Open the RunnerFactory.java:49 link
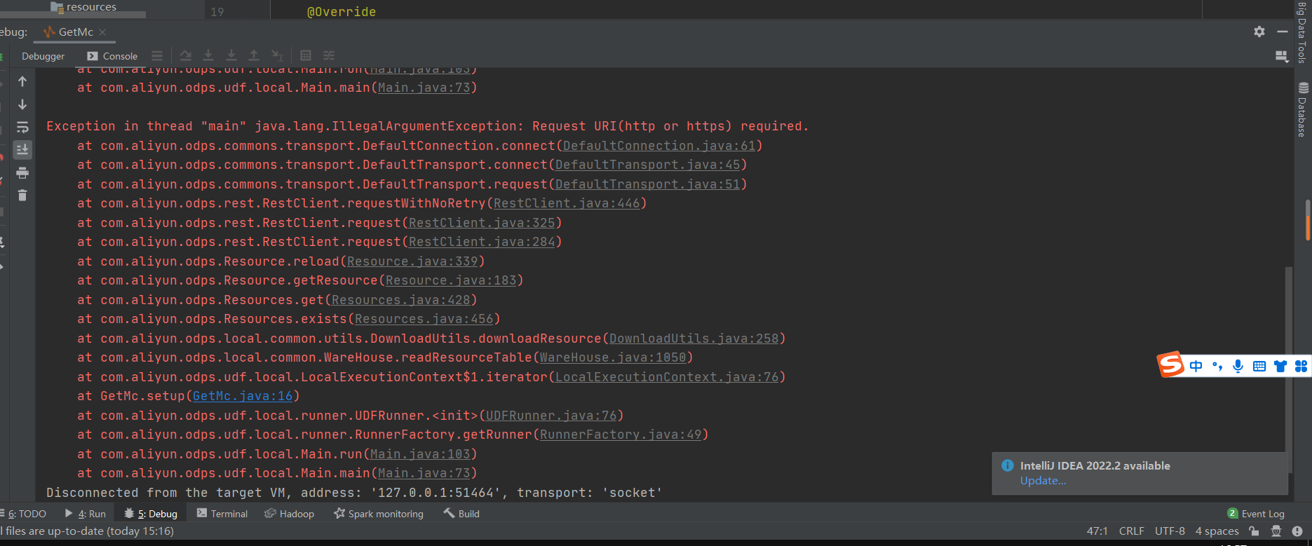 point(621,435)
